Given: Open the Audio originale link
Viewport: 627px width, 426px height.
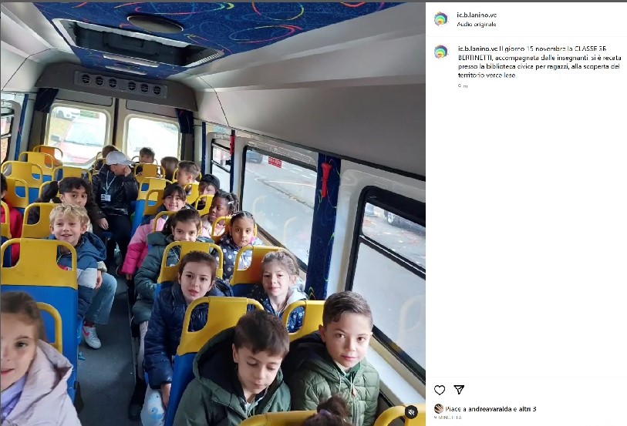Looking at the screenshot, I should coord(477,25).
